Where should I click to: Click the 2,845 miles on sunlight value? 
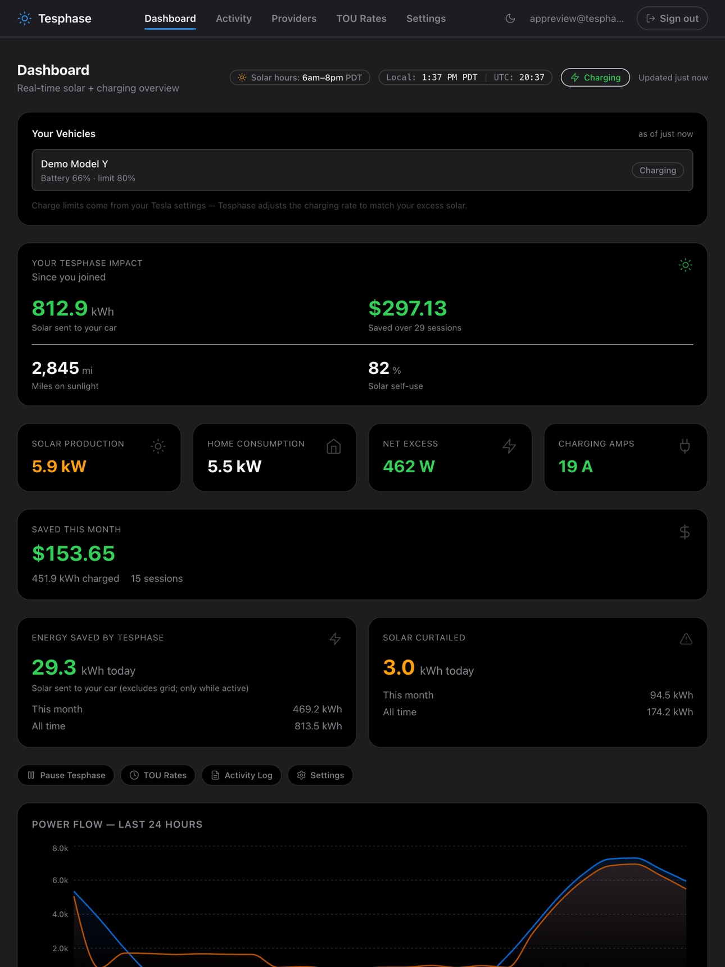point(62,369)
